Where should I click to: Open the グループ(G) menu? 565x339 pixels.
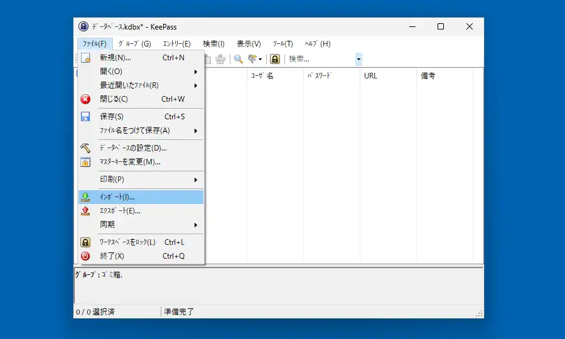pos(135,44)
